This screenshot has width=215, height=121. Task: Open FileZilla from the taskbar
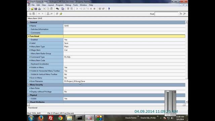click(51, 118)
